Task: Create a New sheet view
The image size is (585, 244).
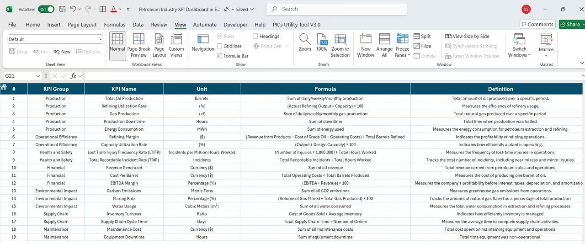Action: tap(62, 52)
